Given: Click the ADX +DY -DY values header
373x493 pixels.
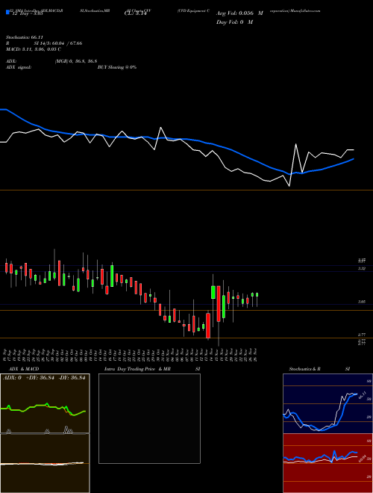Looking at the screenshot, I should (44, 378).
